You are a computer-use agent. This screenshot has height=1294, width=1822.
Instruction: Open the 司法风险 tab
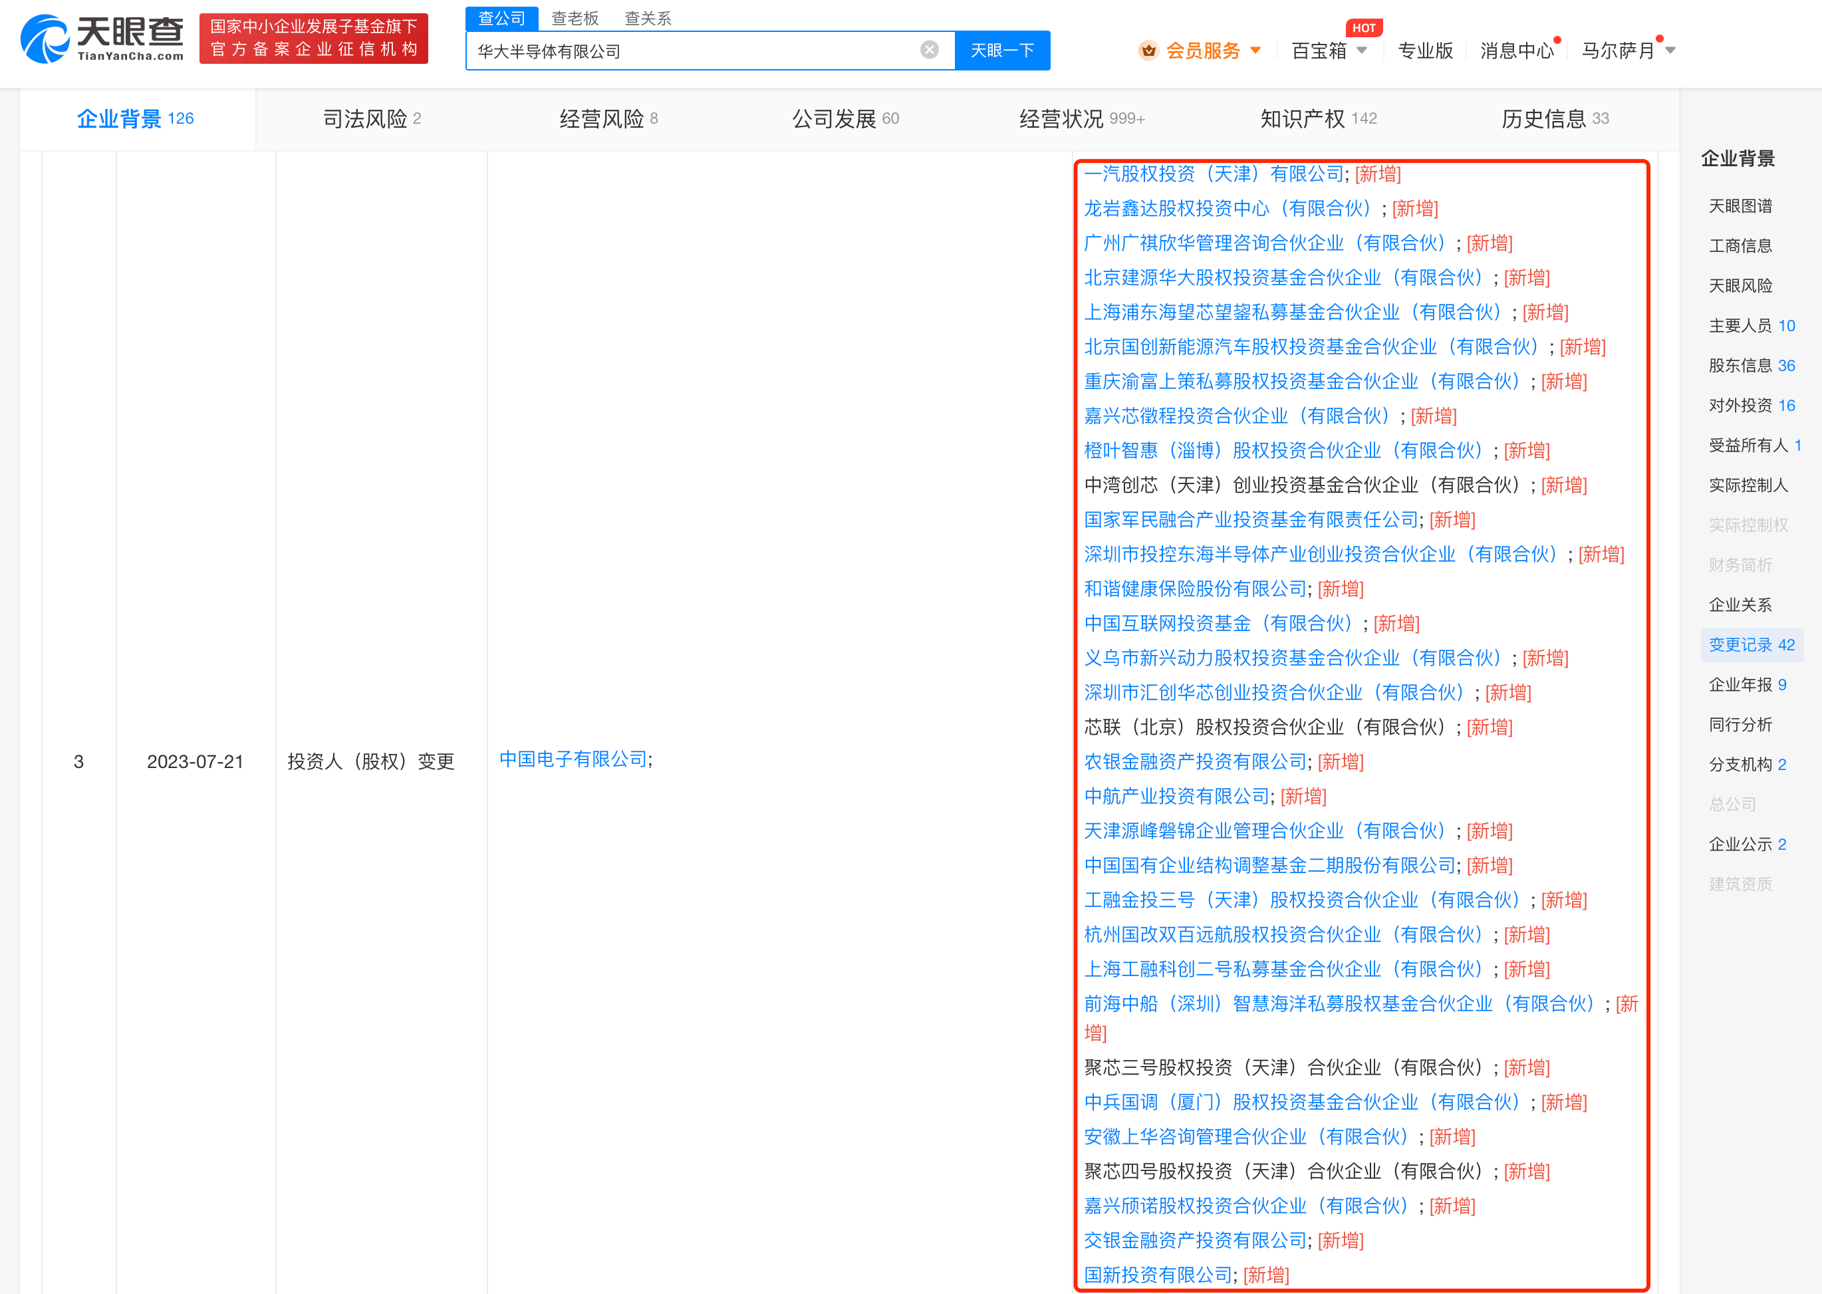pos(371,120)
